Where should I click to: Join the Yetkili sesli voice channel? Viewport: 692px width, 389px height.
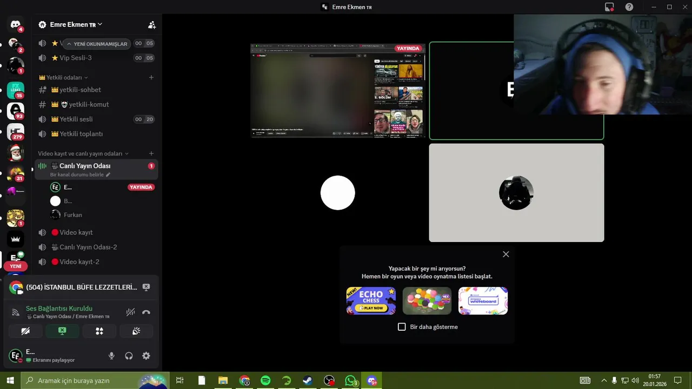(x=96, y=119)
